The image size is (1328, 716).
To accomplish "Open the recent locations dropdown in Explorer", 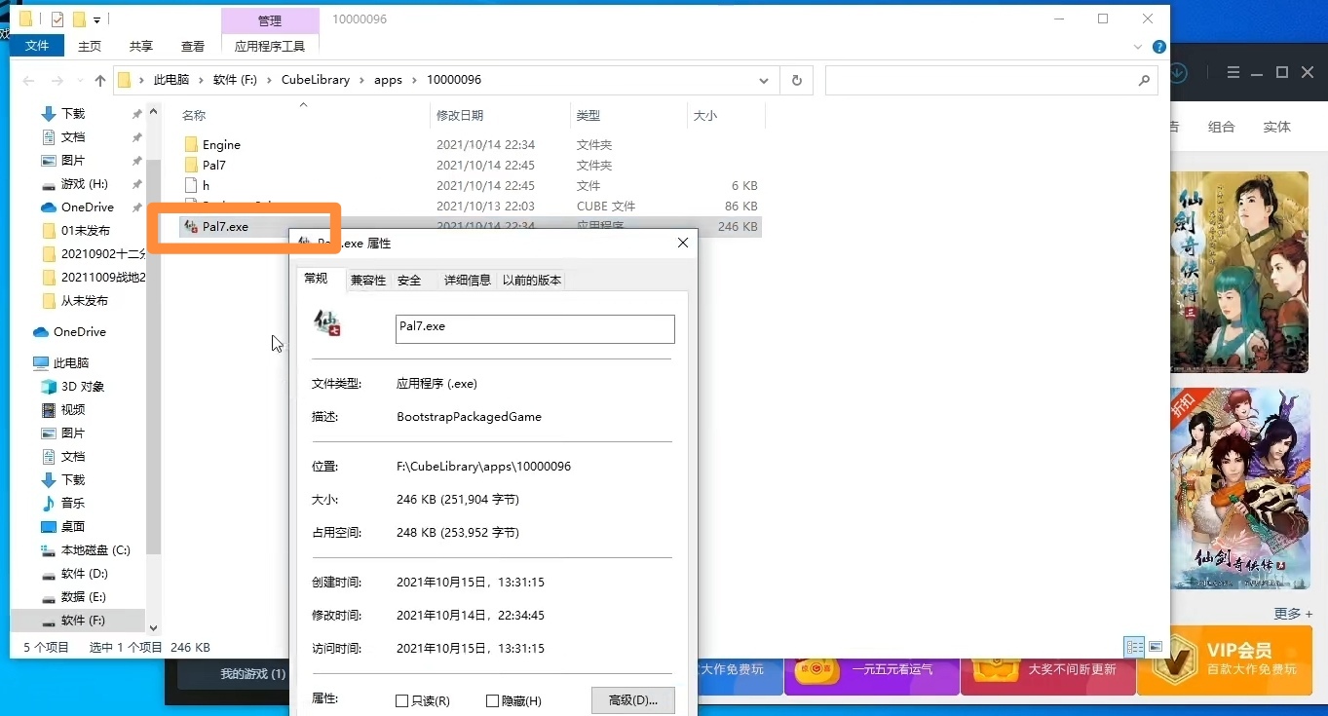I will (80, 81).
